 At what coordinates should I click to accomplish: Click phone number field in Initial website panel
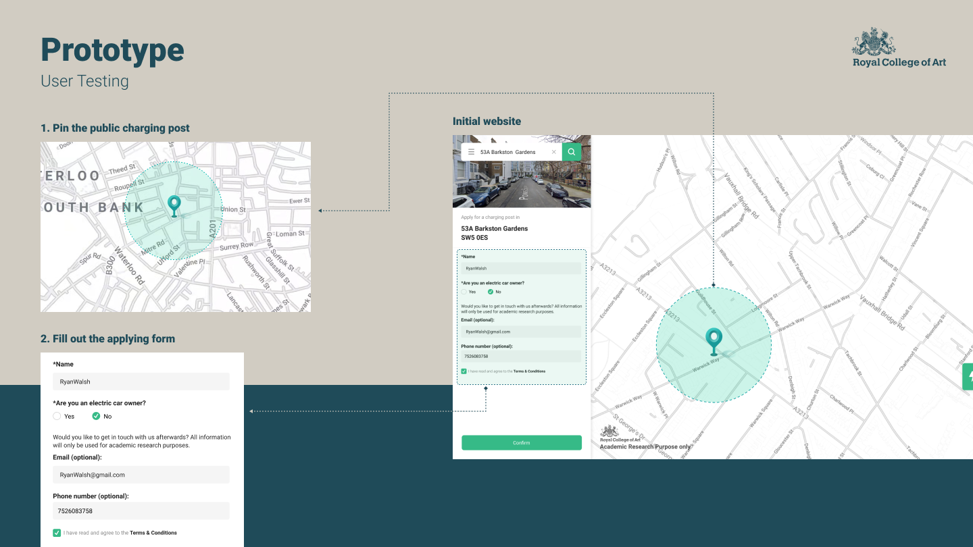(521, 356)
